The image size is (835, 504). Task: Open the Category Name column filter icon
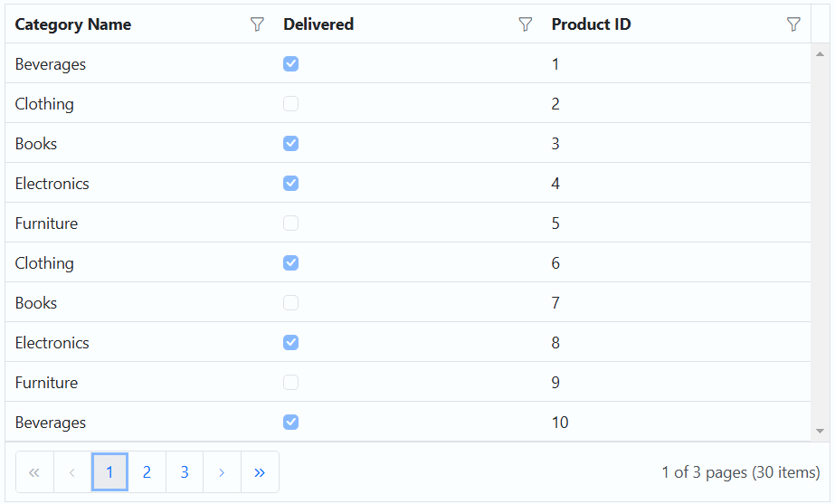coord(257,24)
